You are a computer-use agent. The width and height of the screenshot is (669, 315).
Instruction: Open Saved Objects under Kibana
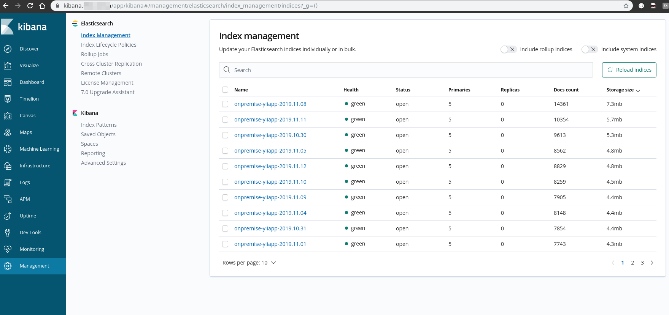tap(98, 134)
